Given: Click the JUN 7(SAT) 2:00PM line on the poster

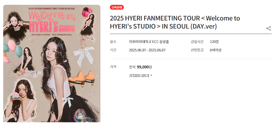Looking at the screenshot, I should [41, 35].
